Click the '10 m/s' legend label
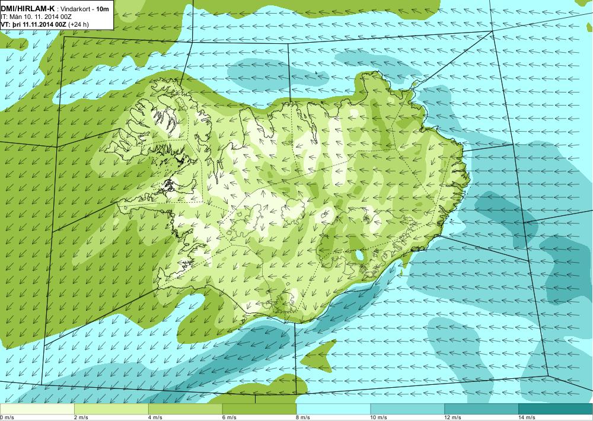The height and width of the screenshot is (421, 593). click(379, 417)
